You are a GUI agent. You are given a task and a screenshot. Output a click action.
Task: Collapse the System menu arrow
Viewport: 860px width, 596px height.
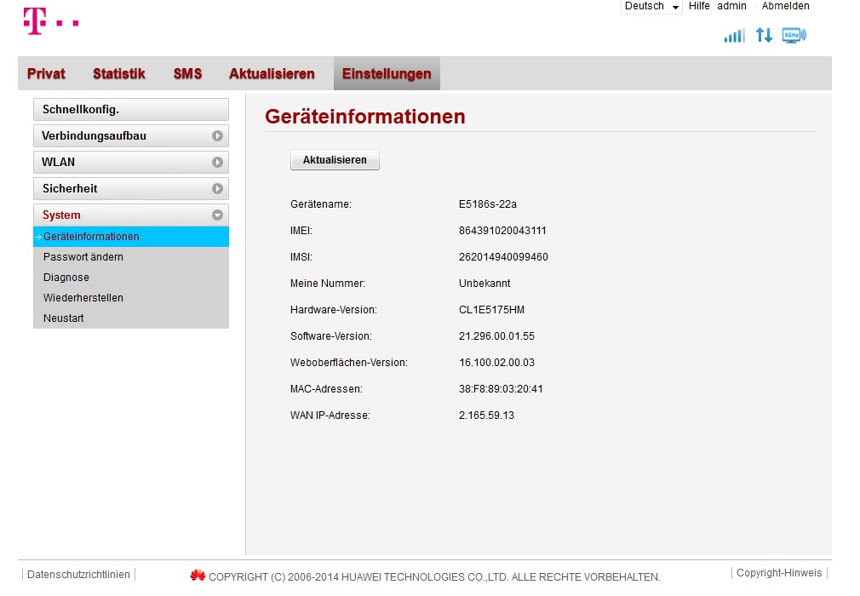217,215
